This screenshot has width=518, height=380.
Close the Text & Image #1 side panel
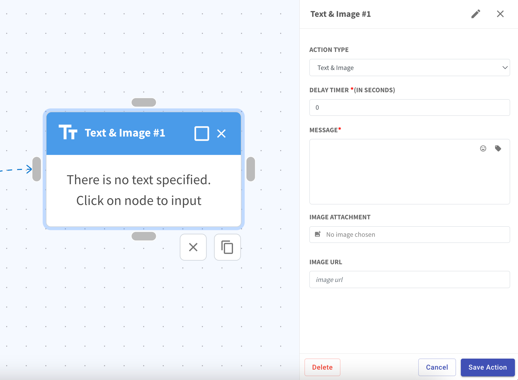click(500, 14)
